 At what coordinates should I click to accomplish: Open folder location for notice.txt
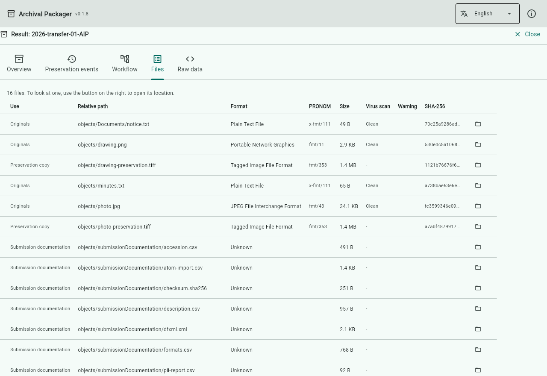click(x=478, y=124)
